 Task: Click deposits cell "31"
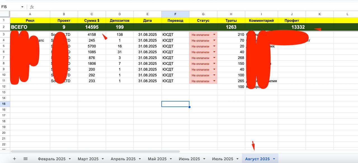120,52
